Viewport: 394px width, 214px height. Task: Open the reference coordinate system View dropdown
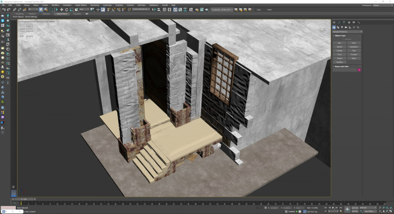click(x=84, y=10)
